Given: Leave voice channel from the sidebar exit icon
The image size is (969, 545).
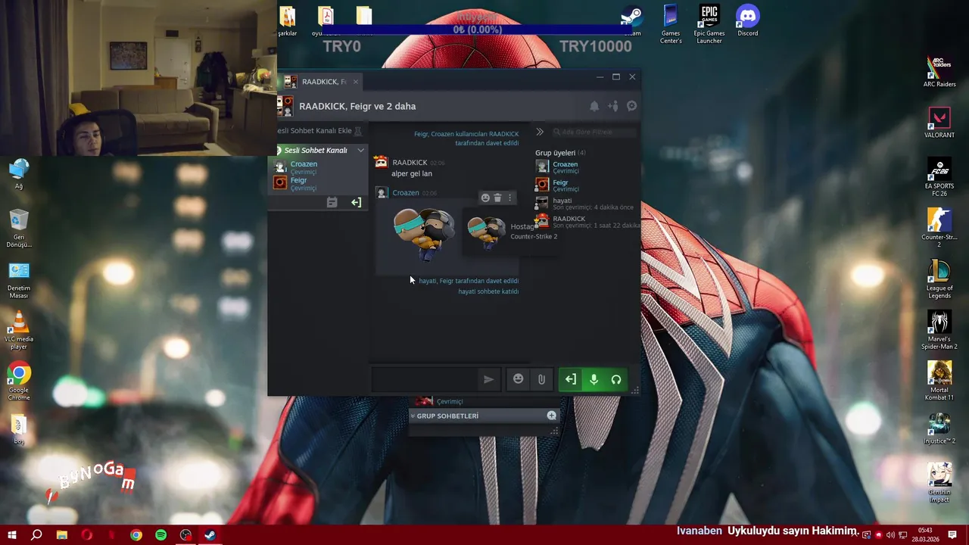Looking at the screenshot, I should pyautogui.click(x=356, y=202).
